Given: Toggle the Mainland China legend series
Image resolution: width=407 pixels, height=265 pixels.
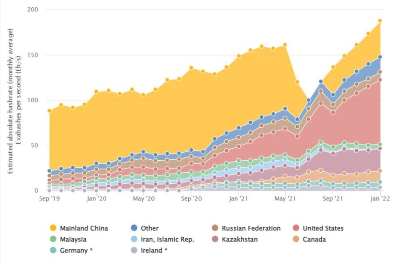Looking at the screenshot, I should tap(79, 228).
